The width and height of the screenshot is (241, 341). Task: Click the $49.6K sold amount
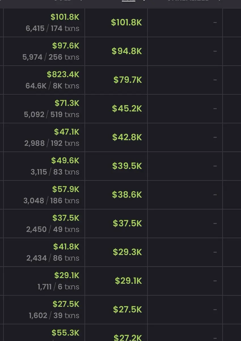(x=65, y=161)
